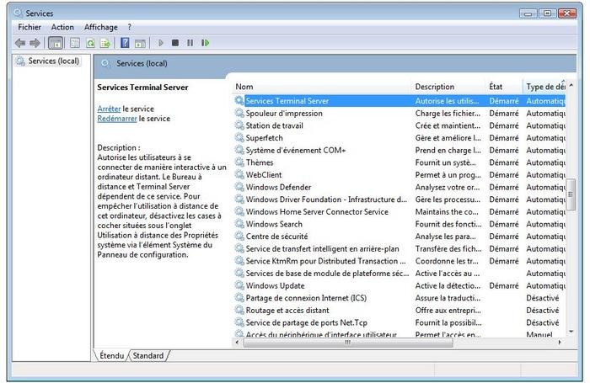Click the Export list toolbar icon
Image resolution: width=590 pixels, height=383 pixels.
point(105,43)
